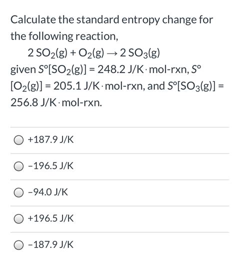Screen dimensions: 237x258
Task: Click the reaction equation 2 SO2(g) + O2(g)
Action: click(x=66, y=53)
